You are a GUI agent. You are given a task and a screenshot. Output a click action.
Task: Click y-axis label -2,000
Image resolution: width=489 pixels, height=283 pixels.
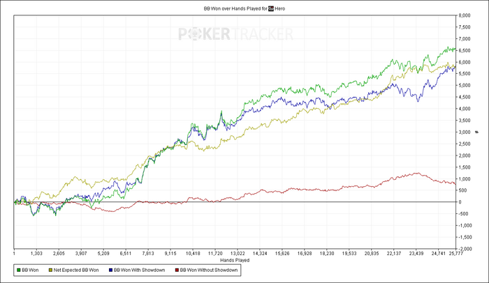click(x=465, y=249)
